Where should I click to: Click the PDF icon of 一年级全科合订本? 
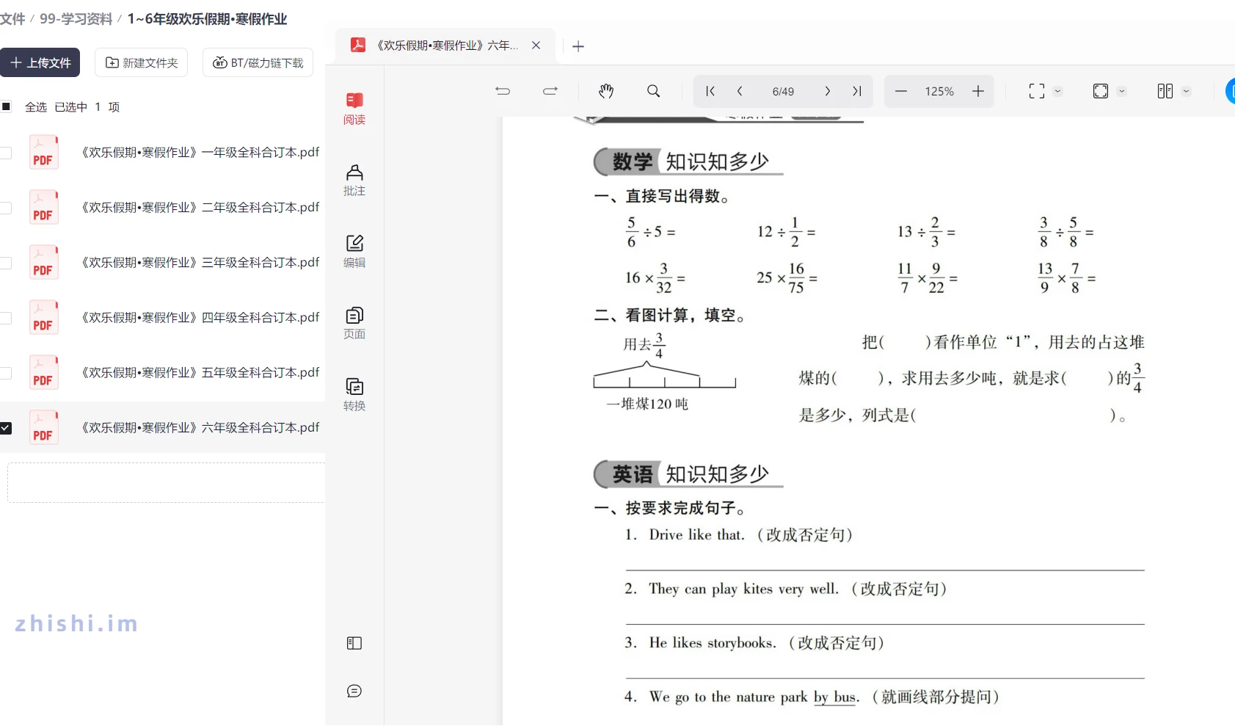43,152
